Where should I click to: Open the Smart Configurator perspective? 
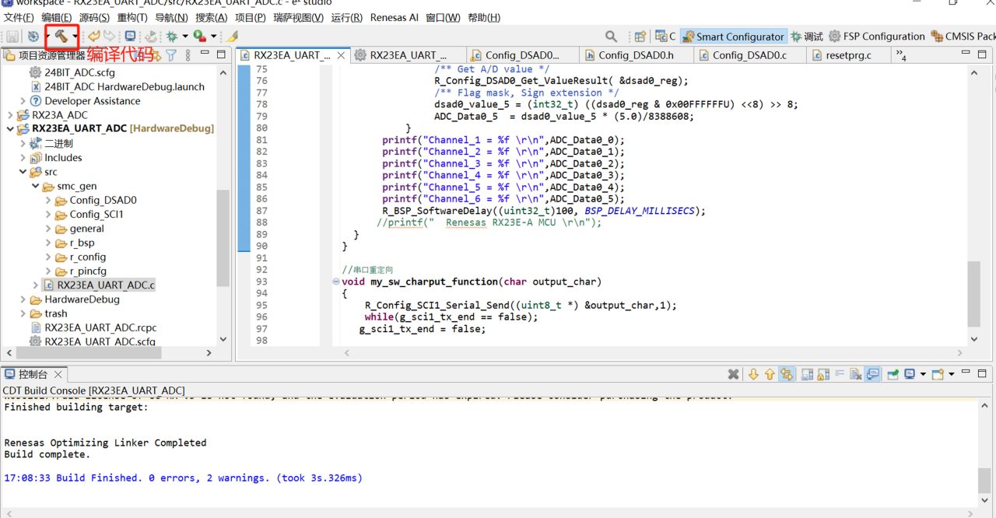pyautogui.click(x=733, y=36)
